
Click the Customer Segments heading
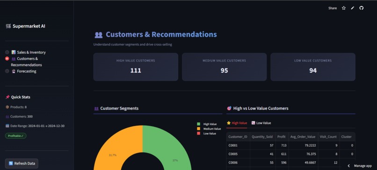click(119, 108)
